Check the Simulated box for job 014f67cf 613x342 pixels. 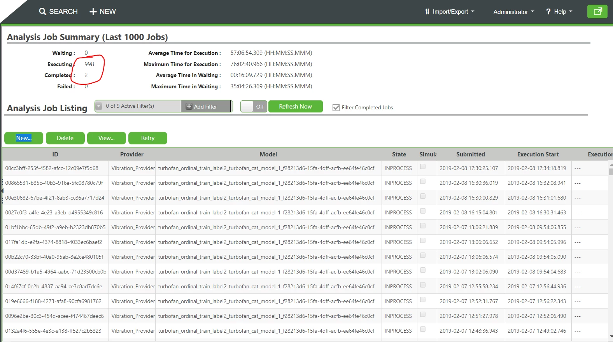click(x=423, y=285)
